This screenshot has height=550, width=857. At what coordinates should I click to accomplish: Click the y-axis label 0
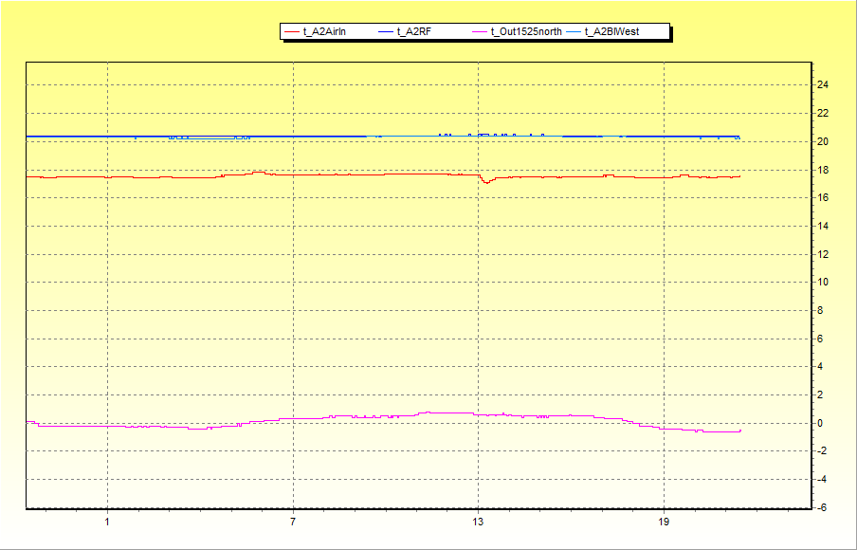point(821,423)
